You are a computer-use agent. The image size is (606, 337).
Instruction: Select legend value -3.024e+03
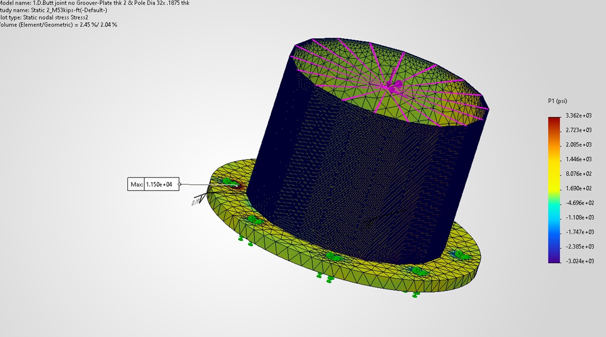[580, 261]
